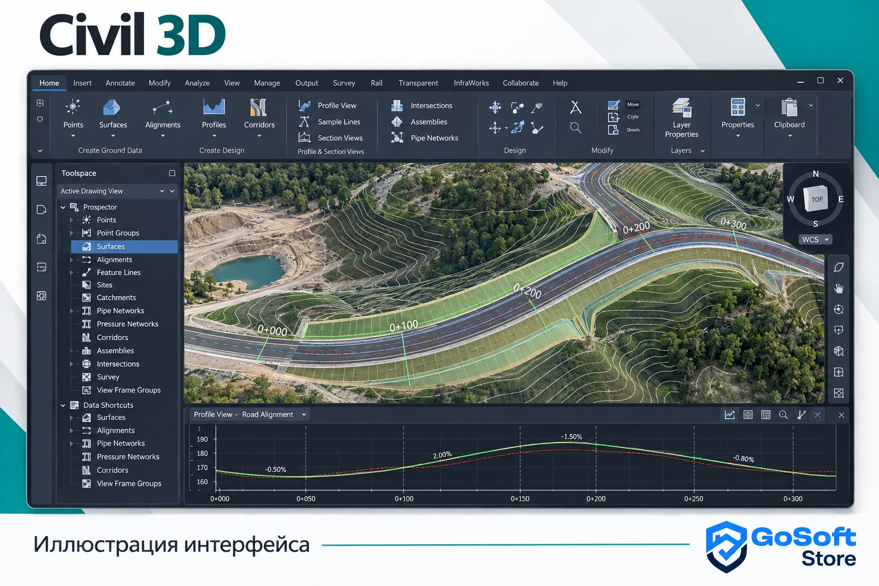Screen dimensions: 879x586
Task: Close the Profile View panel
Action: pyautogui.click(x=841, y=415)
